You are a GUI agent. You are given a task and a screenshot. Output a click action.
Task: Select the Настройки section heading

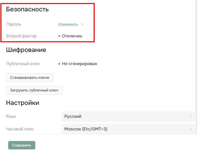(23, 103)
